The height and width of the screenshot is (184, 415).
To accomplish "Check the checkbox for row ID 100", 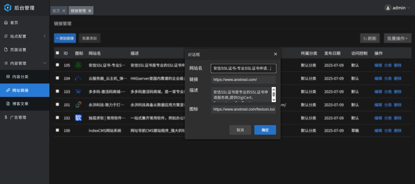I will point(57,130).
